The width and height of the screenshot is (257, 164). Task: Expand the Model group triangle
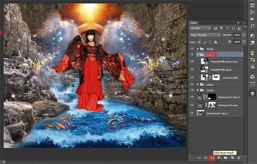click(197, 49)
